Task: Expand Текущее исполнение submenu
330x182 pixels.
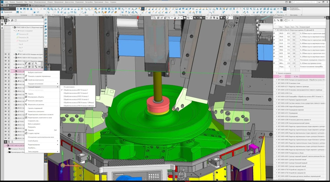Action: click(x=42, y=84)
